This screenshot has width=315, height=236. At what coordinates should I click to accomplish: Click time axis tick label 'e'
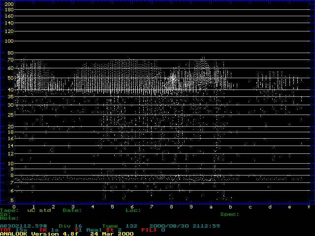290,207
